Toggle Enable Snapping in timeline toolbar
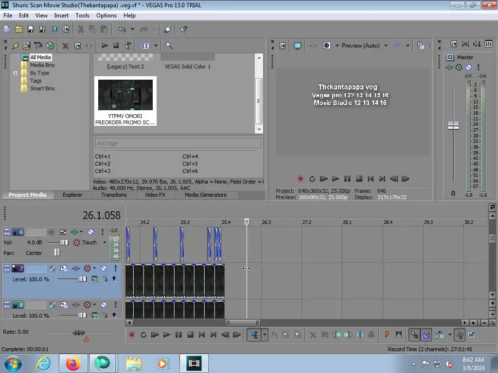The height and width of the screenshot is (373, 498). [414, 335]
